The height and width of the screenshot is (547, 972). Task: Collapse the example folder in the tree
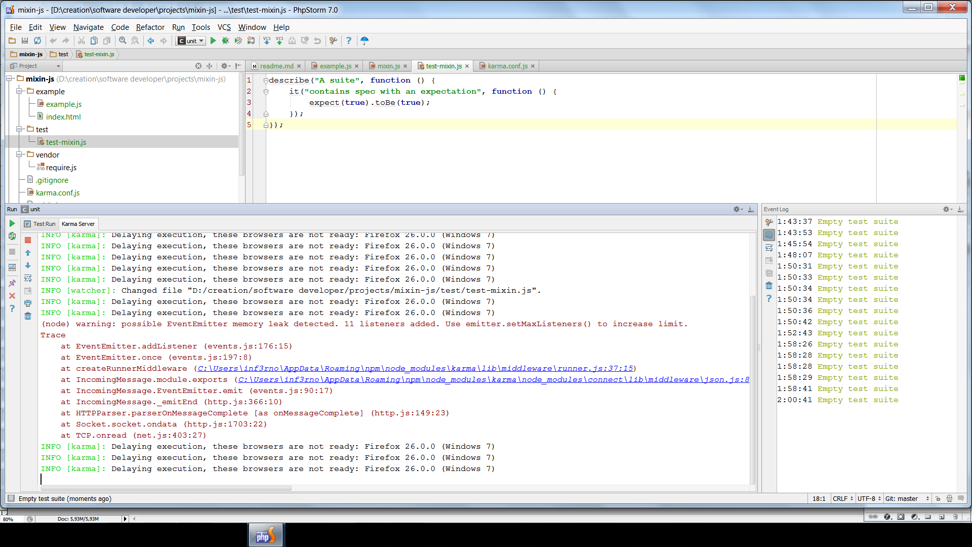point(19,91)
